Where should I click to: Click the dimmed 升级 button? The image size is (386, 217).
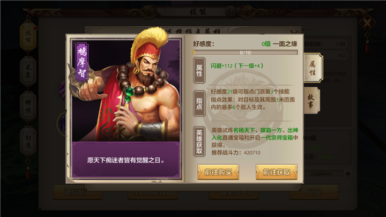(314, 192)
